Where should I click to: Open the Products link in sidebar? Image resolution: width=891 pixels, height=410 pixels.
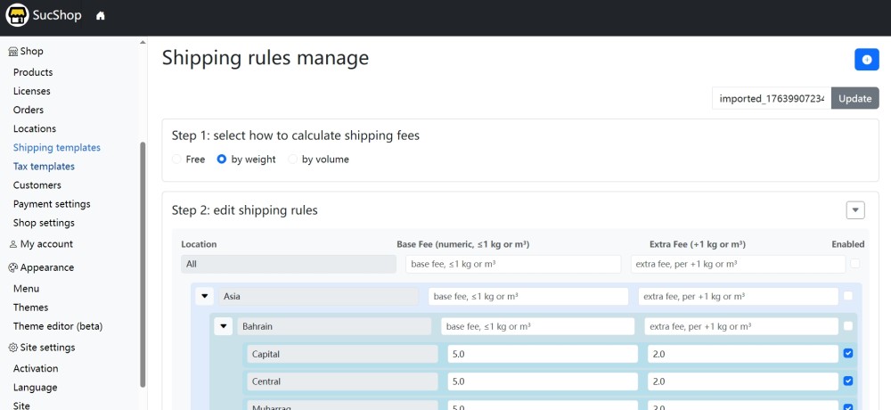coord(33,72)
